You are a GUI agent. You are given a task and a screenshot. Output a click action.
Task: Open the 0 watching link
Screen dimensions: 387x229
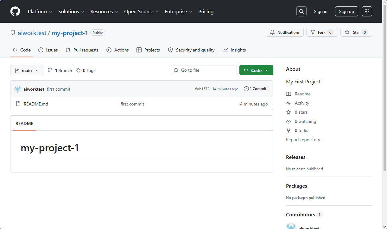pos(305,121)
